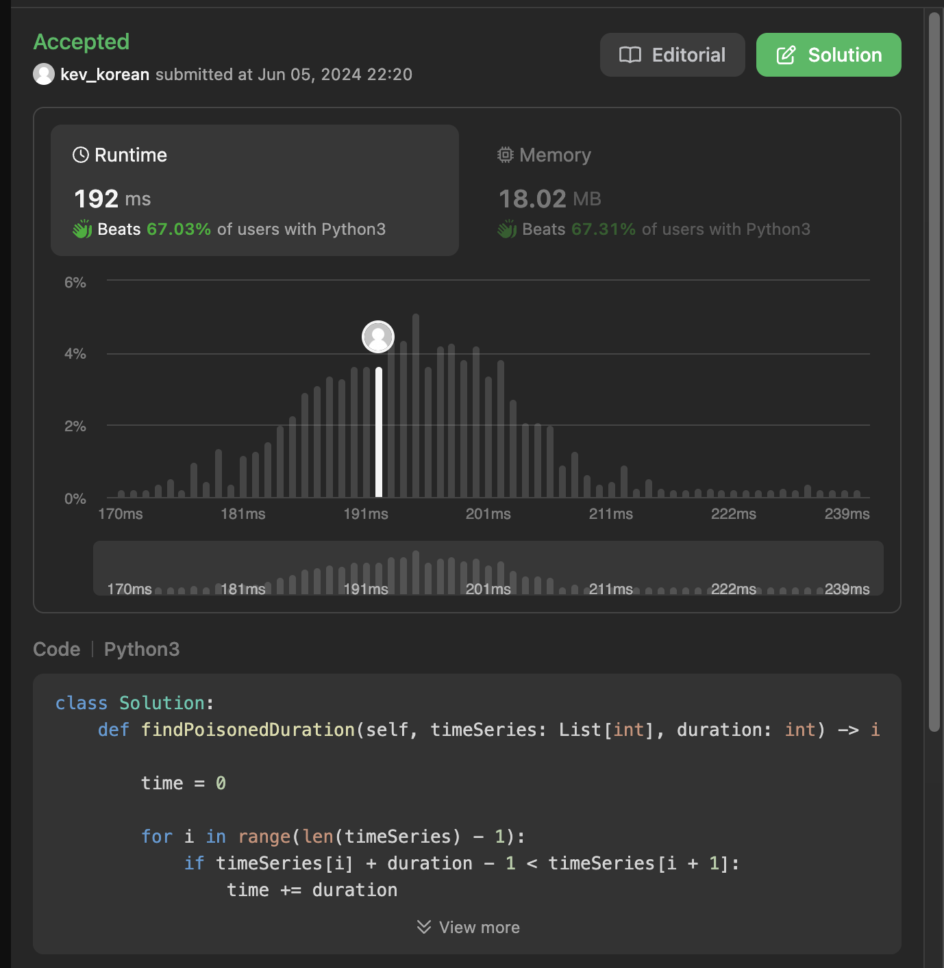Click the Code label above code block
This screenshot has height=968, width=944.
click(x=57, y=649)
